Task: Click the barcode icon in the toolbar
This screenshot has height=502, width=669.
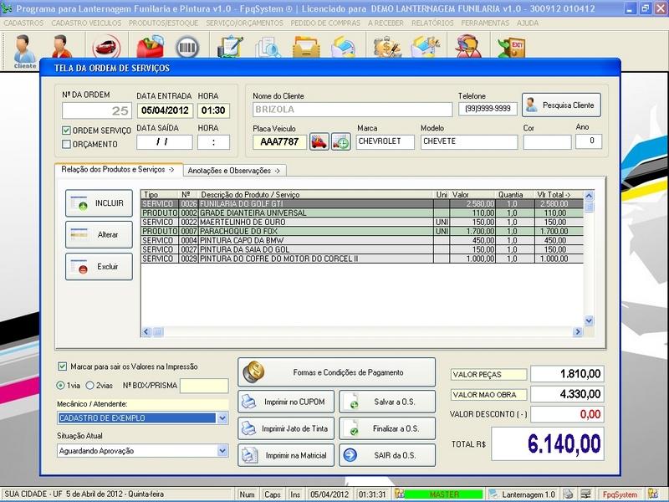Action: 187,47
